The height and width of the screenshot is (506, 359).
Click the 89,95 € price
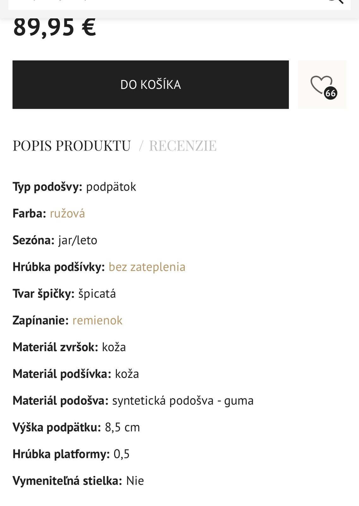[55, 27]
